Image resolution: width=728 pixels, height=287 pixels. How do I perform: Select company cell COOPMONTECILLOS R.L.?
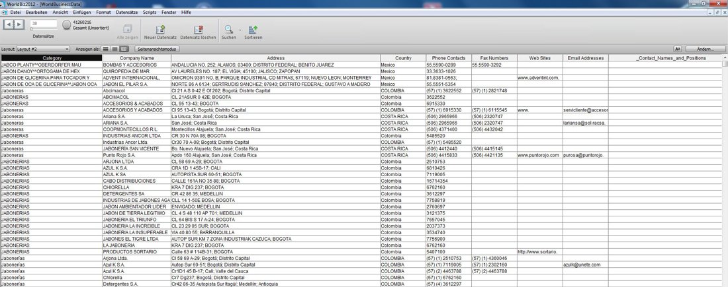point(136,129)
